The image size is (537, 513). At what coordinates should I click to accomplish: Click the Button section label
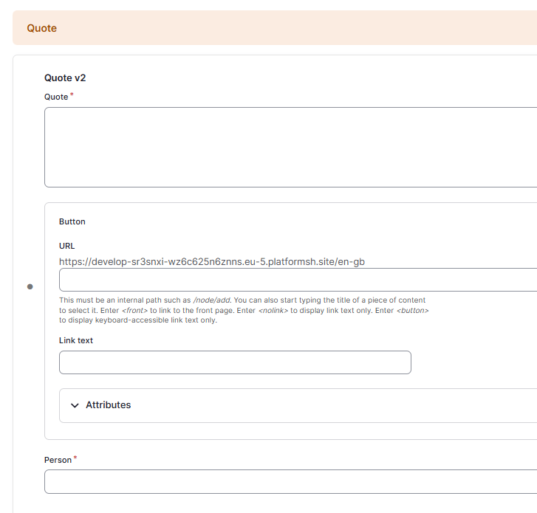[72, 221]
